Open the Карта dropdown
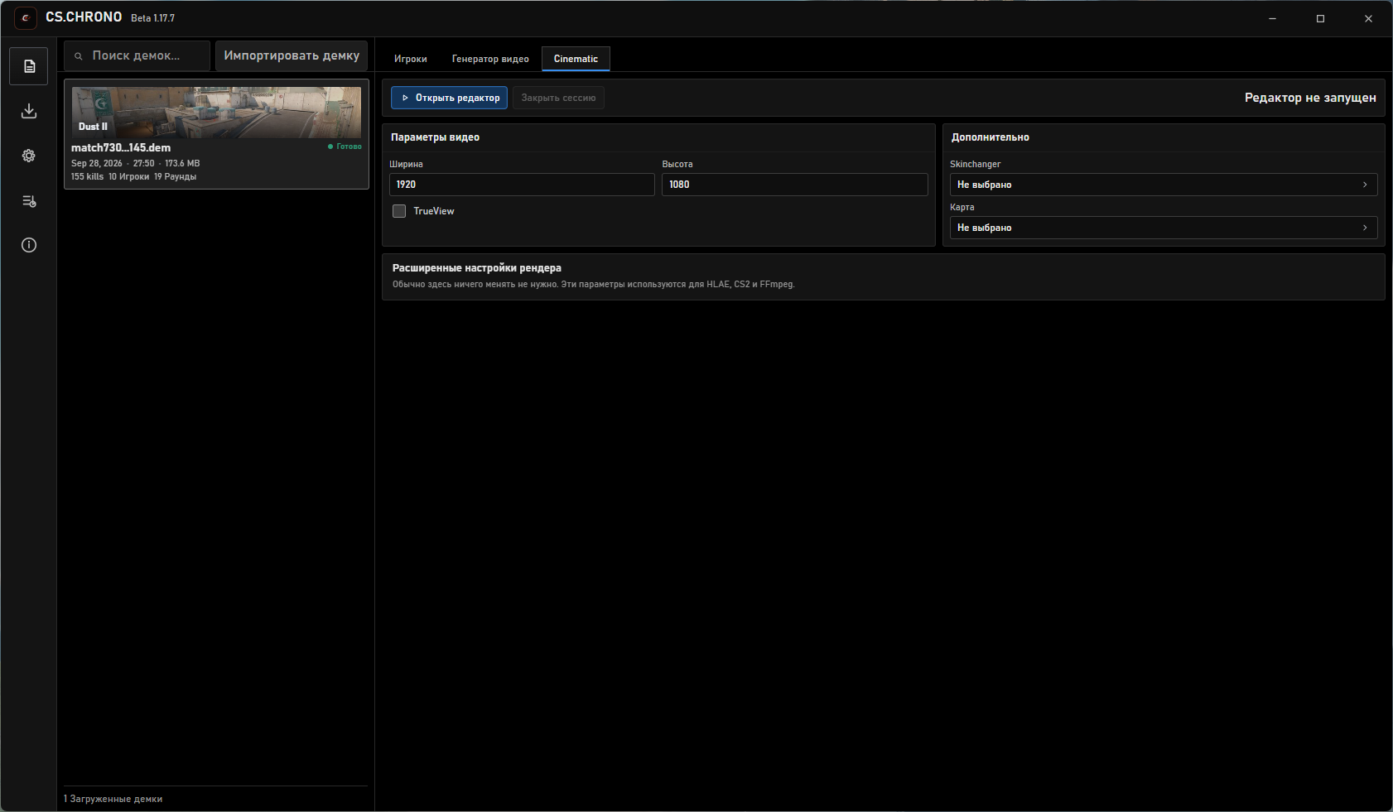Screen dimensions: 1393x812 point(1164,228)
